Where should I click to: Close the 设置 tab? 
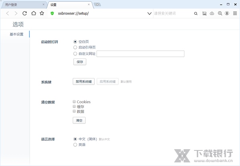89,4
